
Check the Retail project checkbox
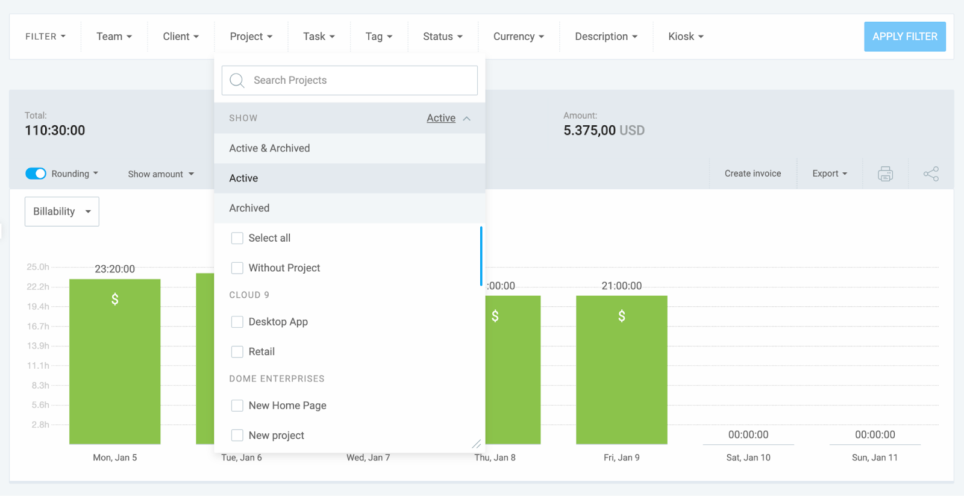point(237,351)
